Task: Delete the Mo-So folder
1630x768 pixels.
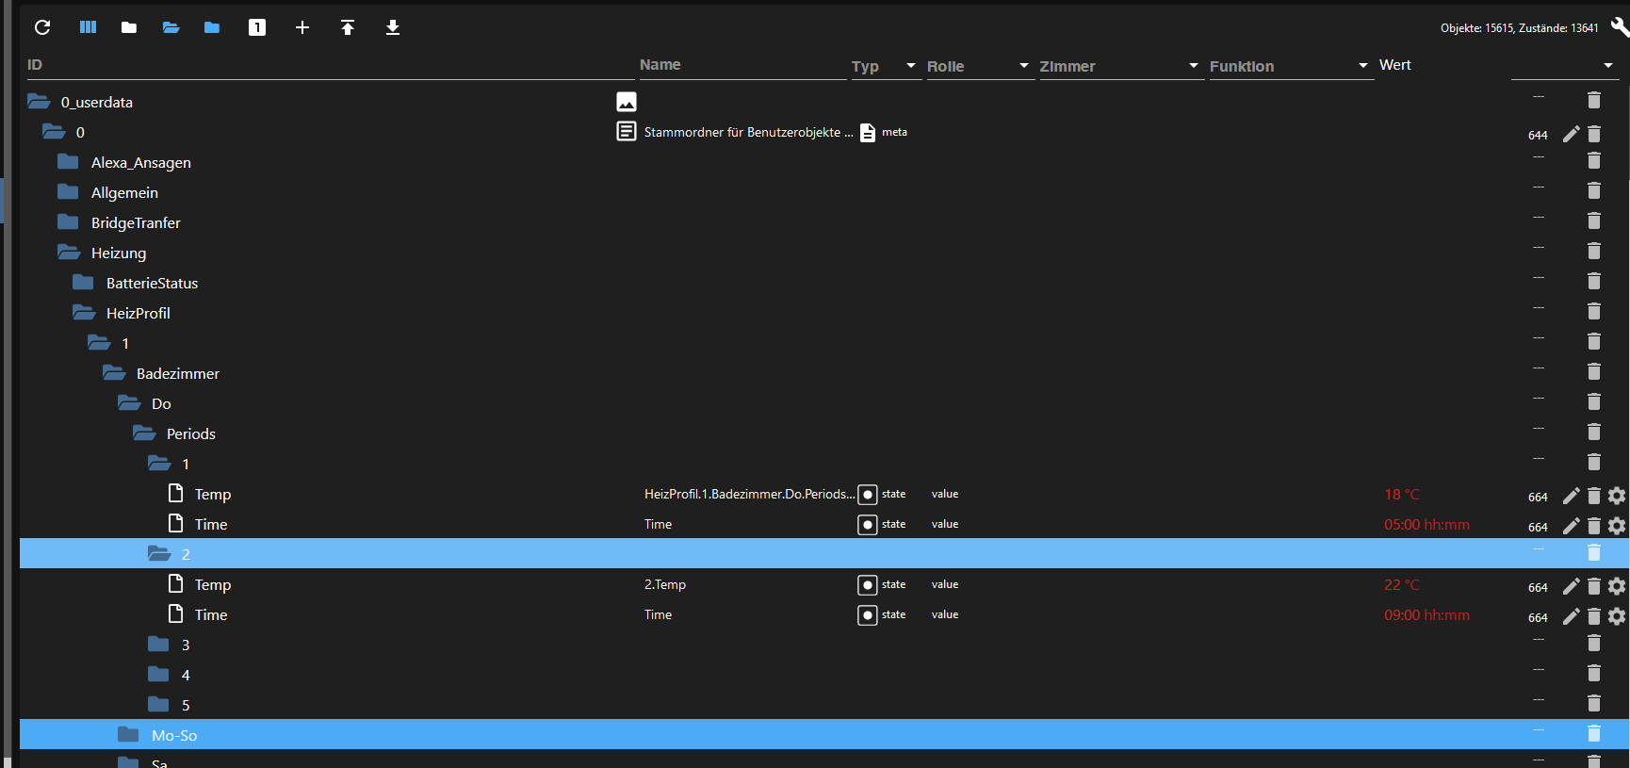Action: pos(1594,733)
